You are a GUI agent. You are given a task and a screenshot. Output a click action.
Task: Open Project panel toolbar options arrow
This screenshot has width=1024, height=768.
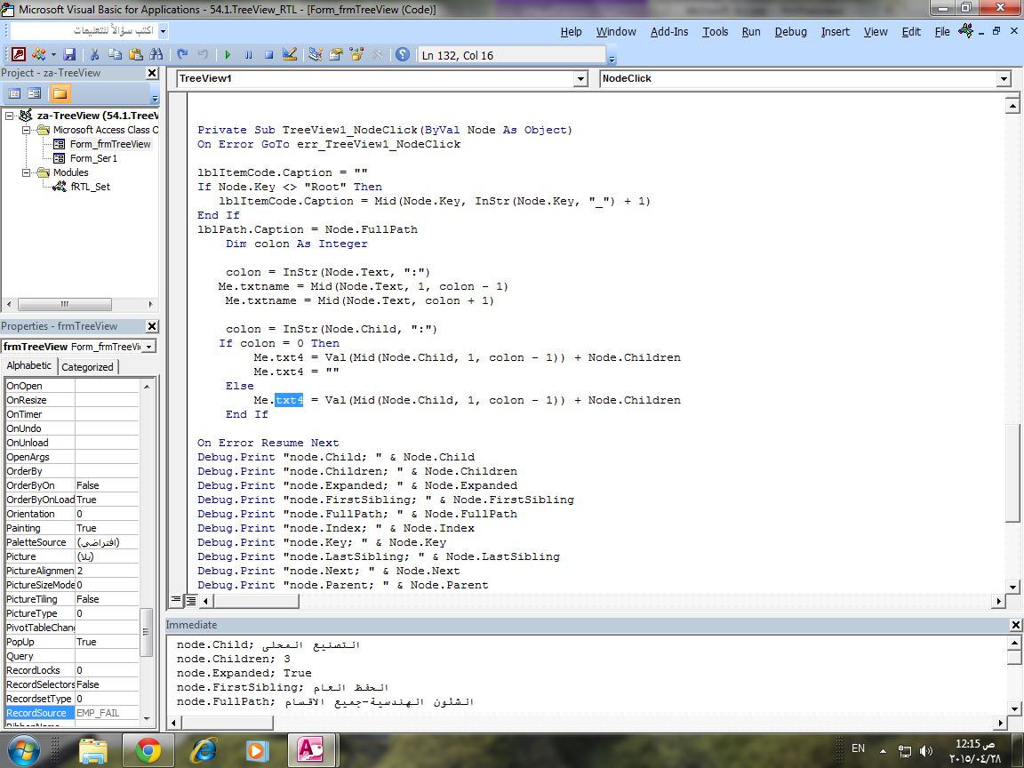tap(155, 98)
